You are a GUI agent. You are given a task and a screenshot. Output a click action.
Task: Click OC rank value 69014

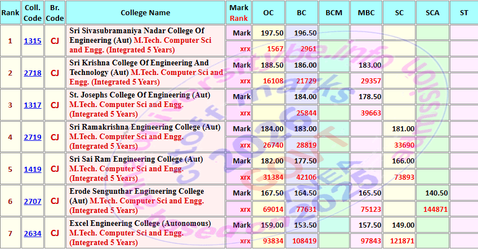[x=273, y=209]
